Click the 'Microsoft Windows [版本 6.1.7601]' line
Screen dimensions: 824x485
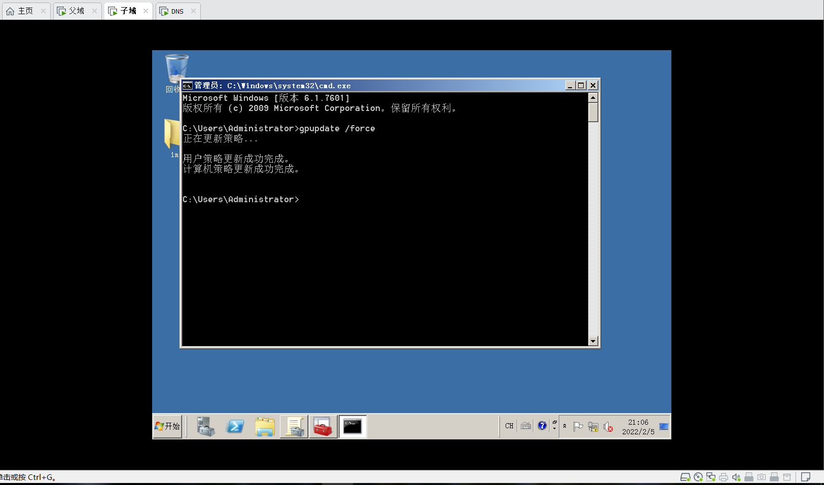[x=266, y=98]
